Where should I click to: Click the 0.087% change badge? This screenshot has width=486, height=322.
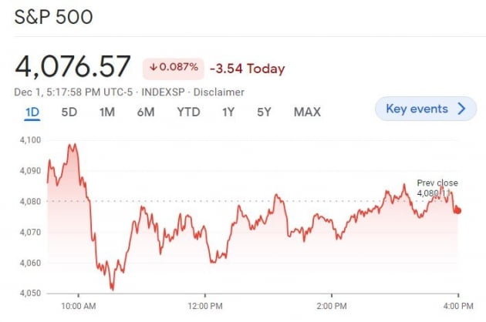click(174, 69)
